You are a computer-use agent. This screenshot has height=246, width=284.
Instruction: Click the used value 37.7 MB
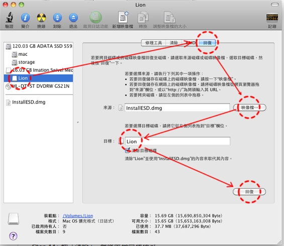[182, 226]
